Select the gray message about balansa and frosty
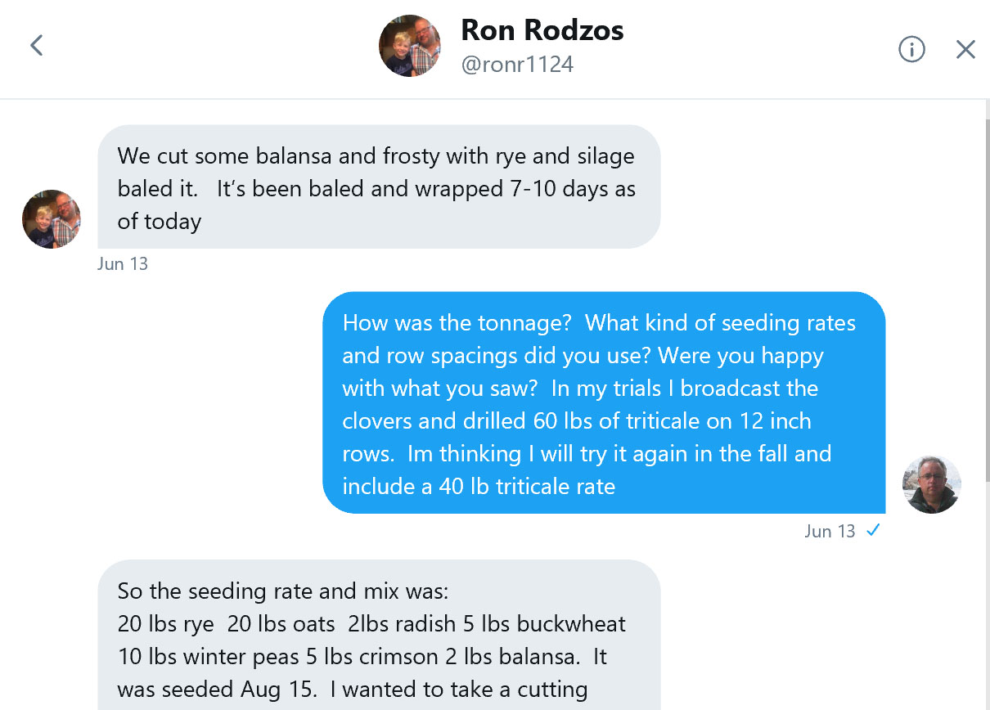This screenshot has width=990, height=710. coord(379,186)
